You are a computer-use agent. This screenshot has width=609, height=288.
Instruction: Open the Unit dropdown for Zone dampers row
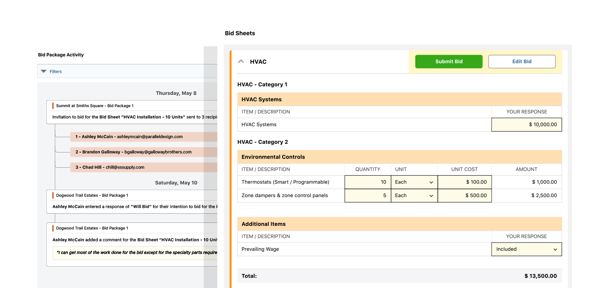(x=414, y=195)
